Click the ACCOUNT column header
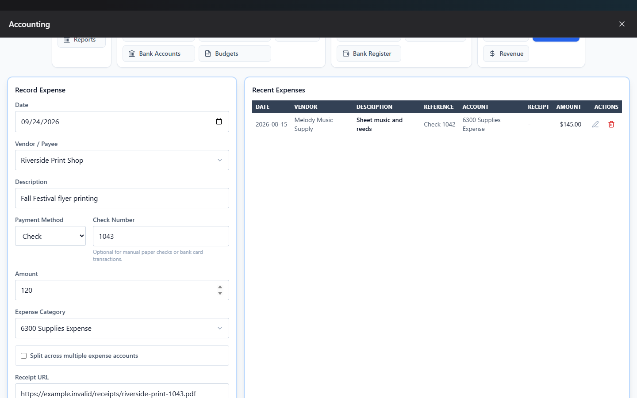This screenshot has width=637, height=398. (x=476, y=107)
